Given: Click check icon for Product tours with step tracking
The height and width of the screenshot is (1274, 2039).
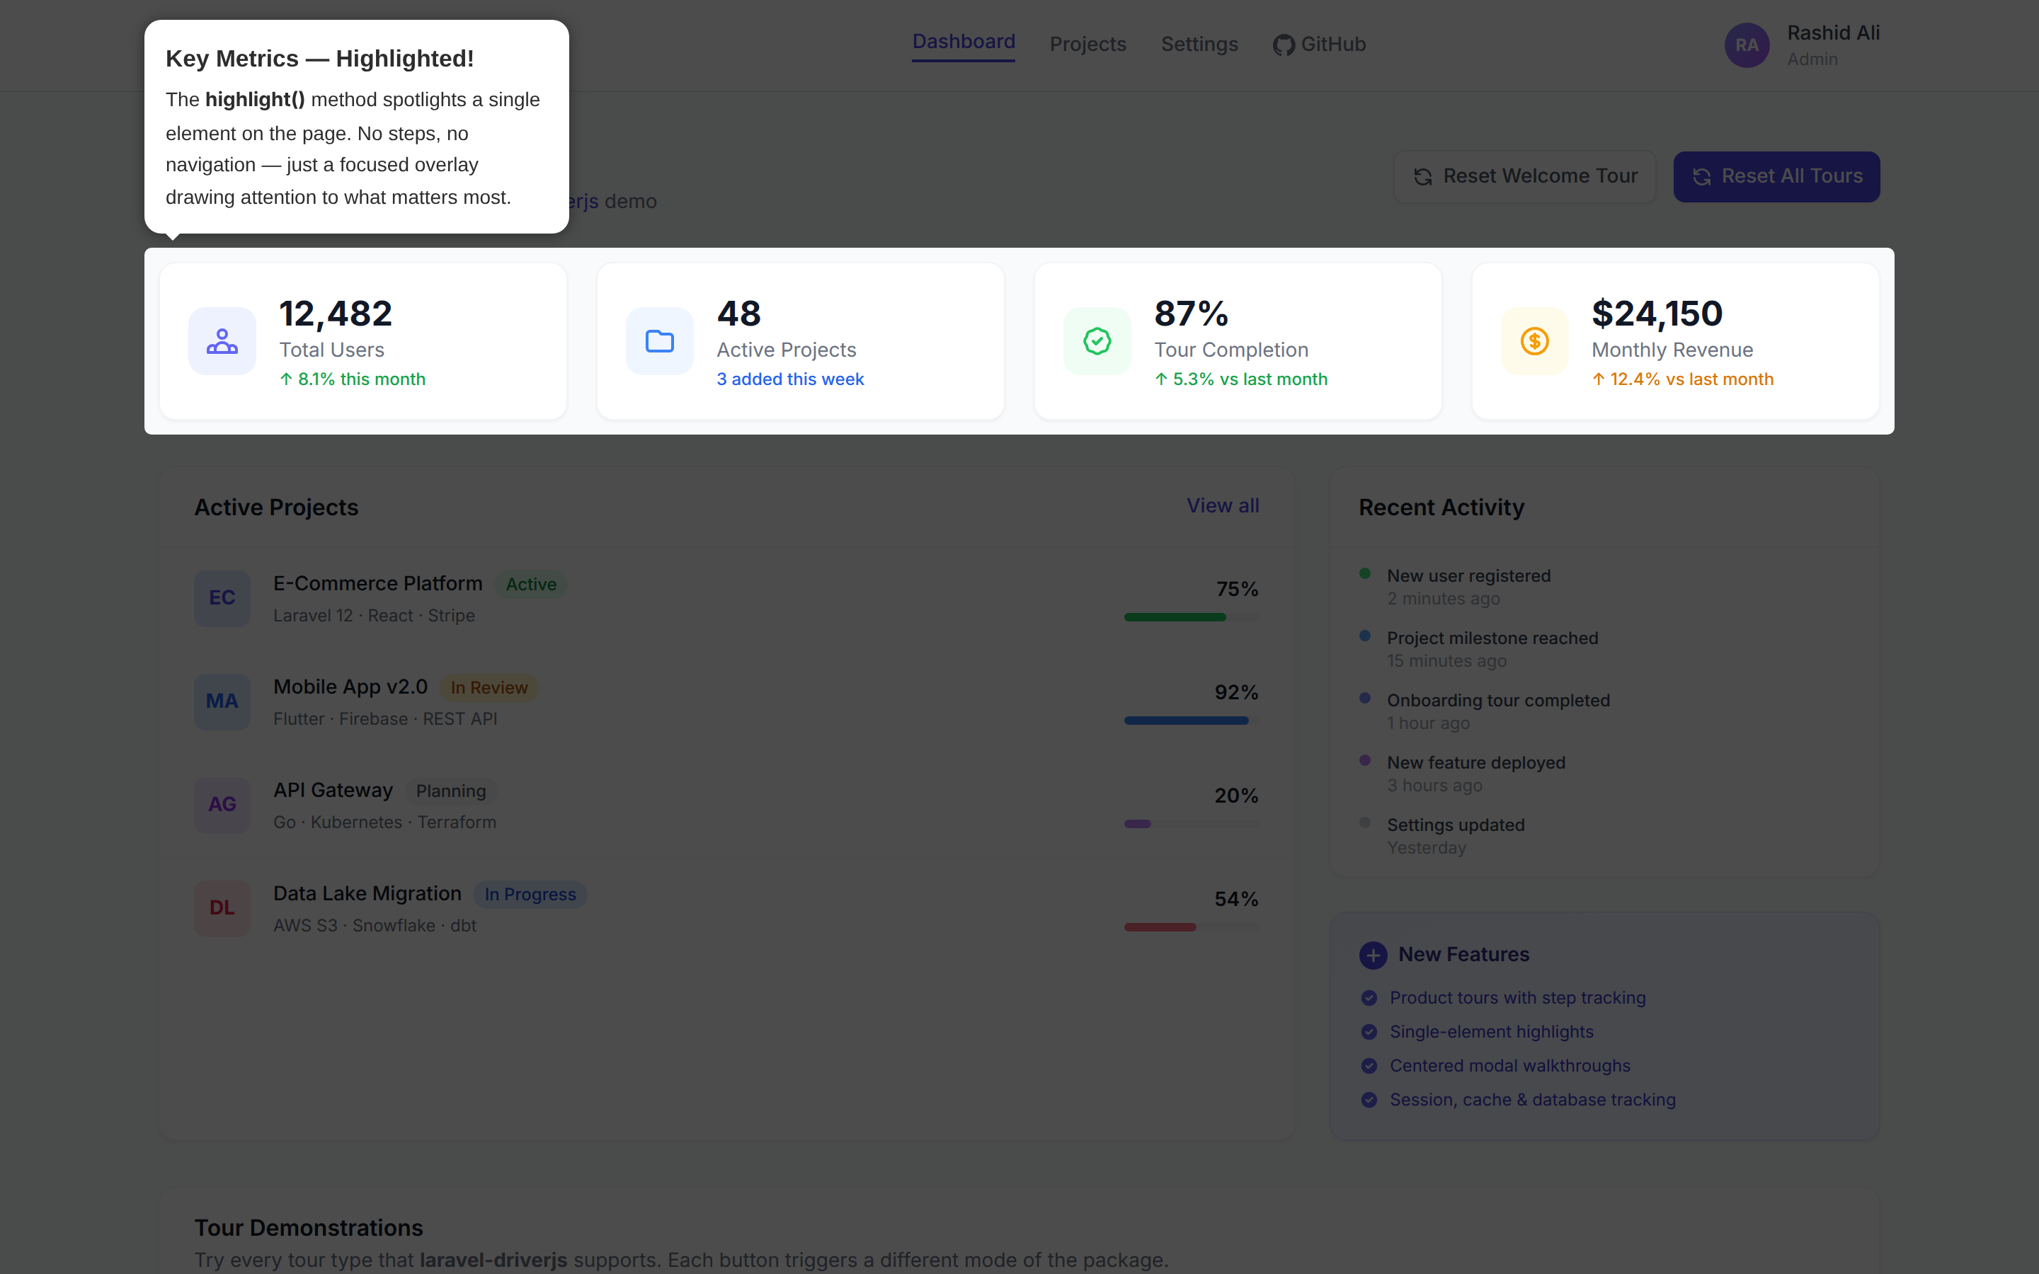Looking at the screenshot, I should [x=1369, y=998].
